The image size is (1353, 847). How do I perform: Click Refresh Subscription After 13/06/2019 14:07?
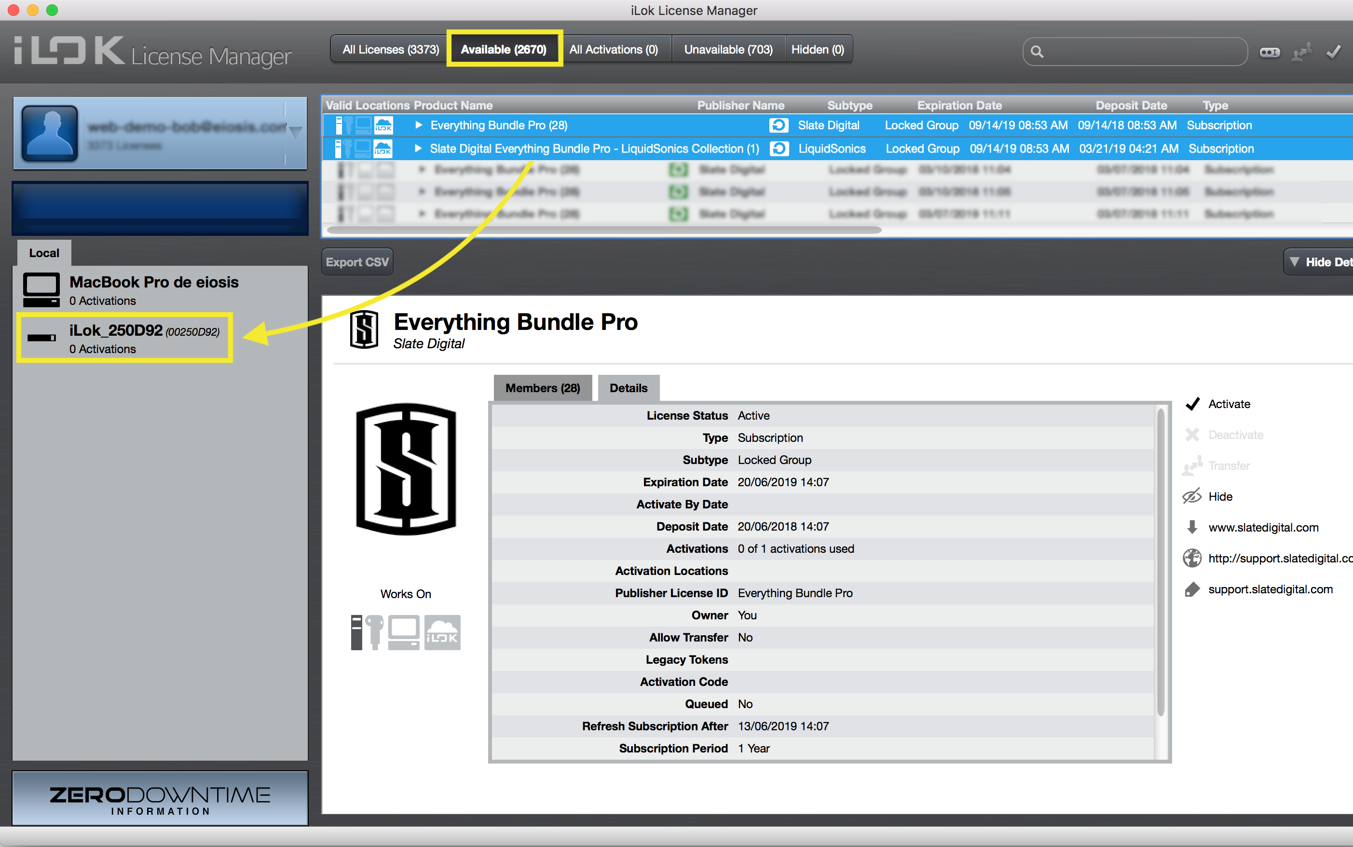[x=783, y=726]
